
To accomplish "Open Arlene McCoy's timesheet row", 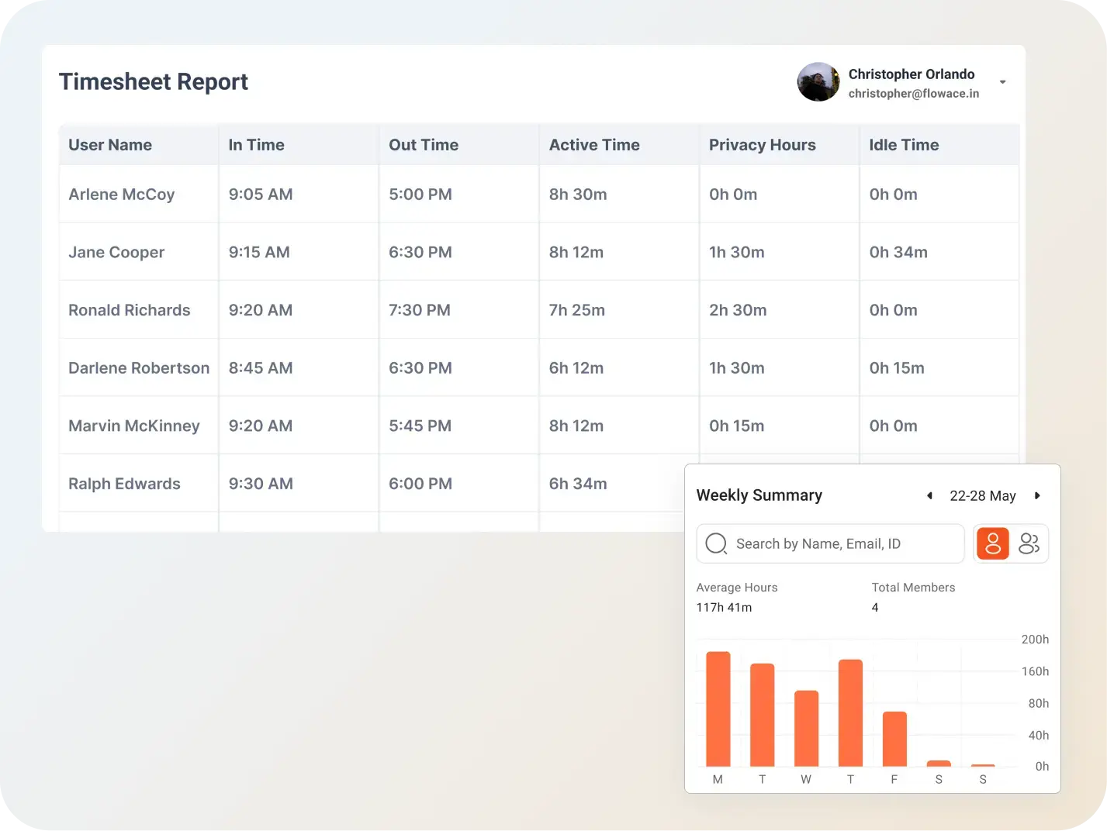I will (x=122, y=195).
